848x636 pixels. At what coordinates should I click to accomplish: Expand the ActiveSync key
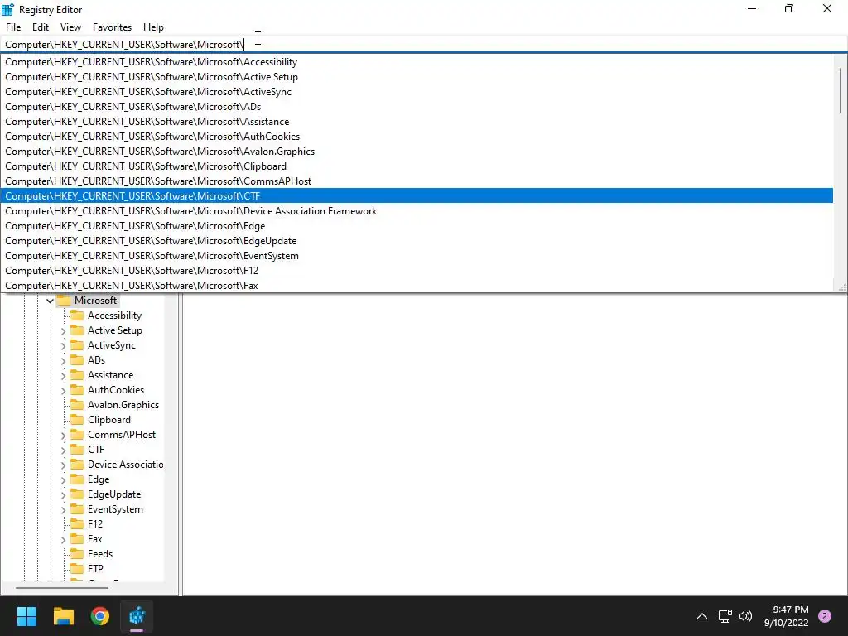63,345
